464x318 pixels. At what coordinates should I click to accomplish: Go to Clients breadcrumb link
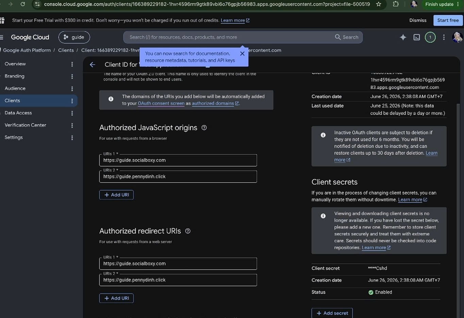pos(66,50)
